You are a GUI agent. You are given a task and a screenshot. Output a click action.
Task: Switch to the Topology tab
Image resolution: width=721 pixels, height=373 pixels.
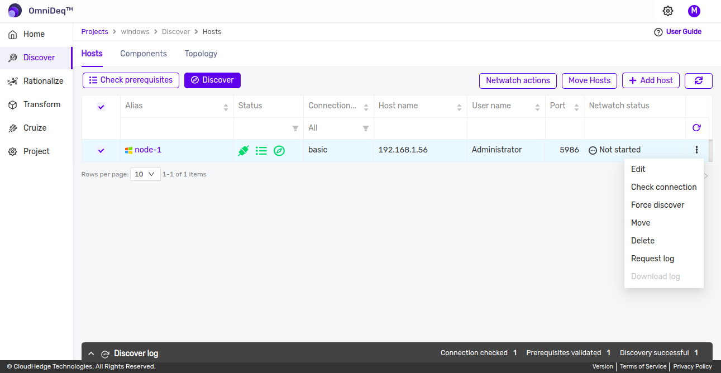coord(201,54)
